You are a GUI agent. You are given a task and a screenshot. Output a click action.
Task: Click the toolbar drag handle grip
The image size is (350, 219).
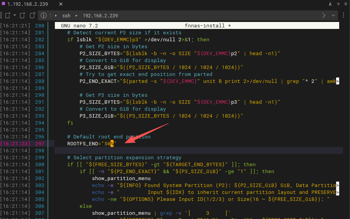(2, 15)
